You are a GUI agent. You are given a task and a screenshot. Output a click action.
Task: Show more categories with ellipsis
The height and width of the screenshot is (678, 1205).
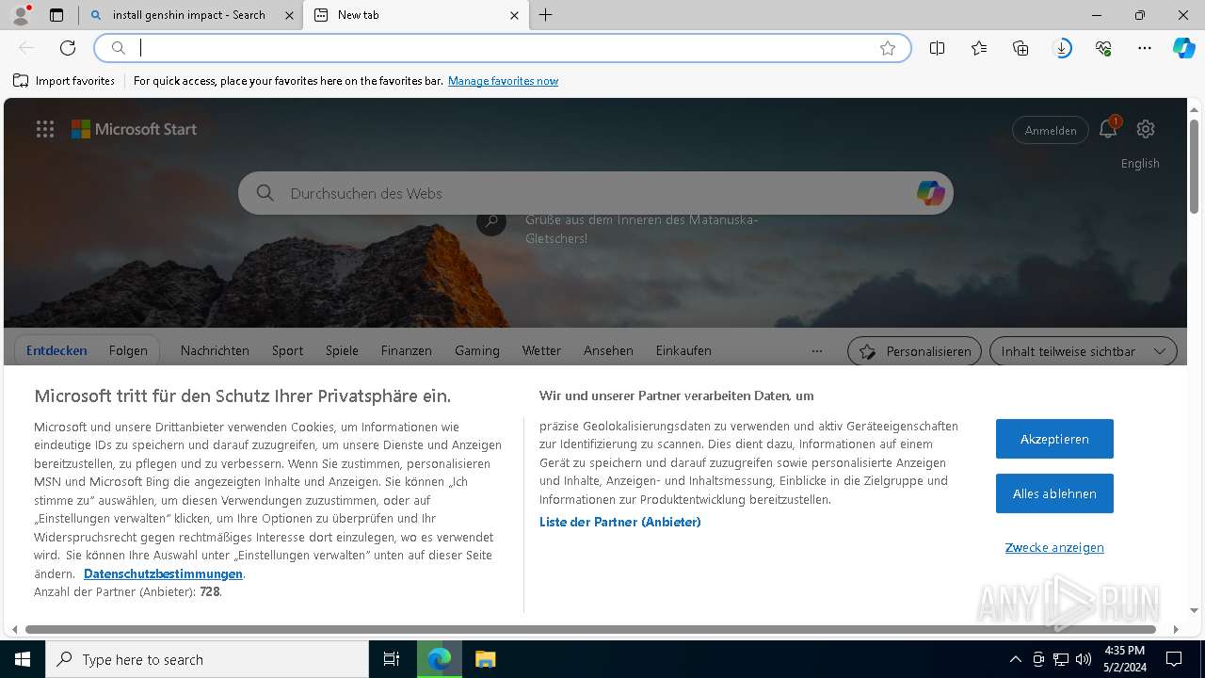pyautogui.click(x=817, y=351)
